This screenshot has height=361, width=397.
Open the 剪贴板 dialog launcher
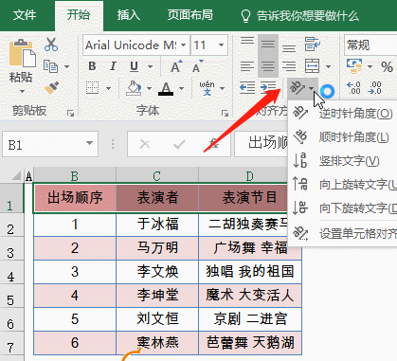pos(70,113)
